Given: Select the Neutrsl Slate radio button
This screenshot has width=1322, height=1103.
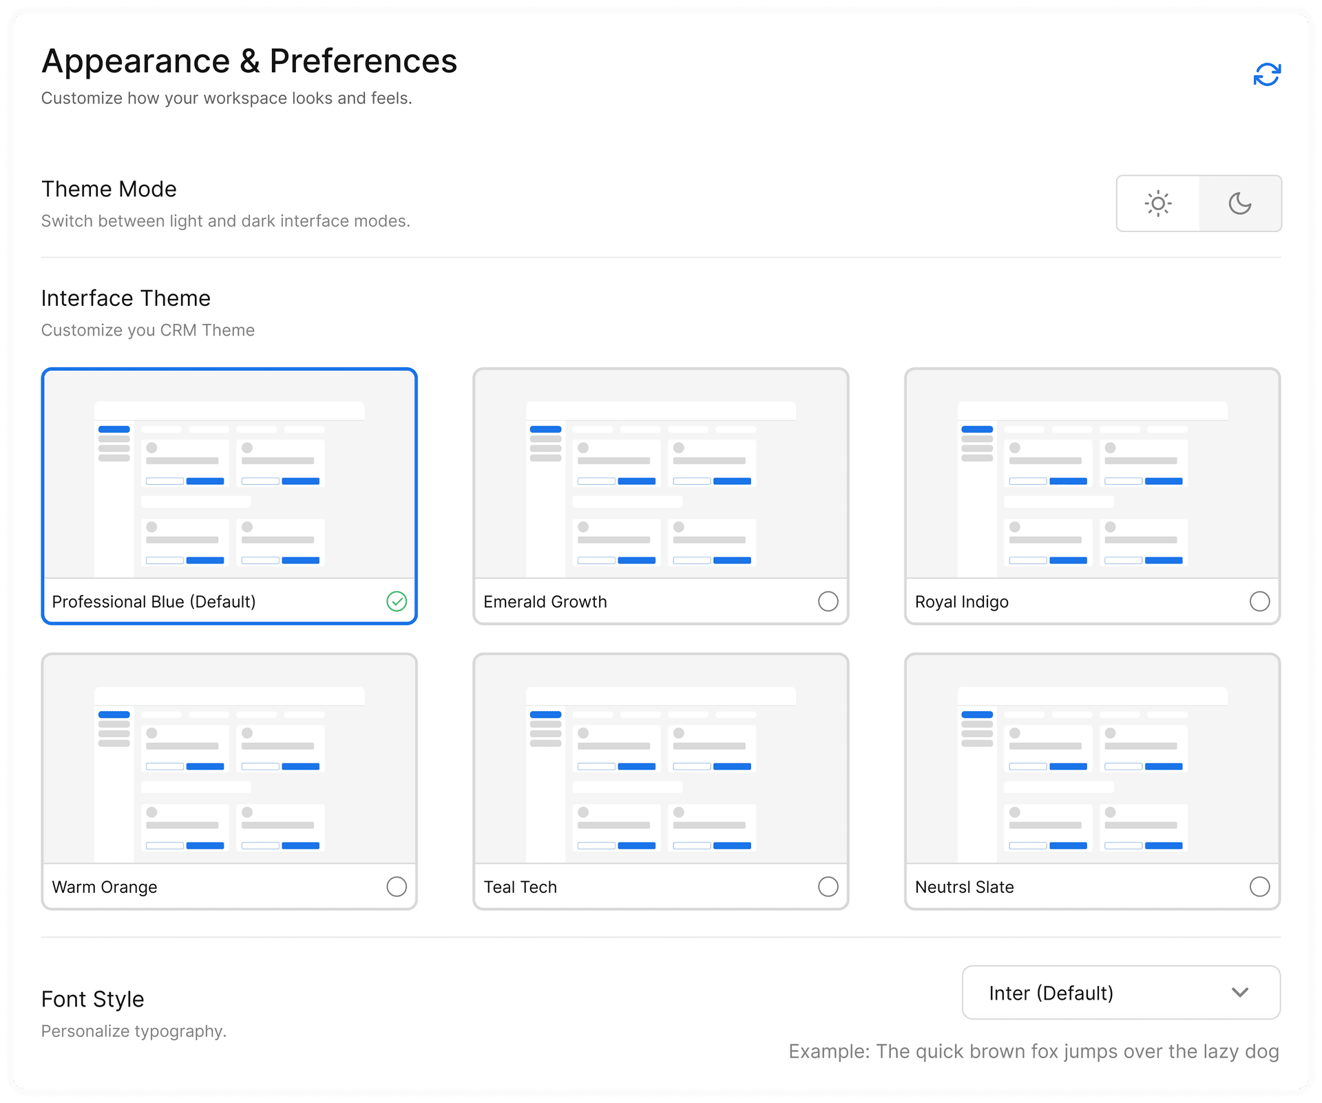Looking at the screenshot, I should pos(1259,887).
